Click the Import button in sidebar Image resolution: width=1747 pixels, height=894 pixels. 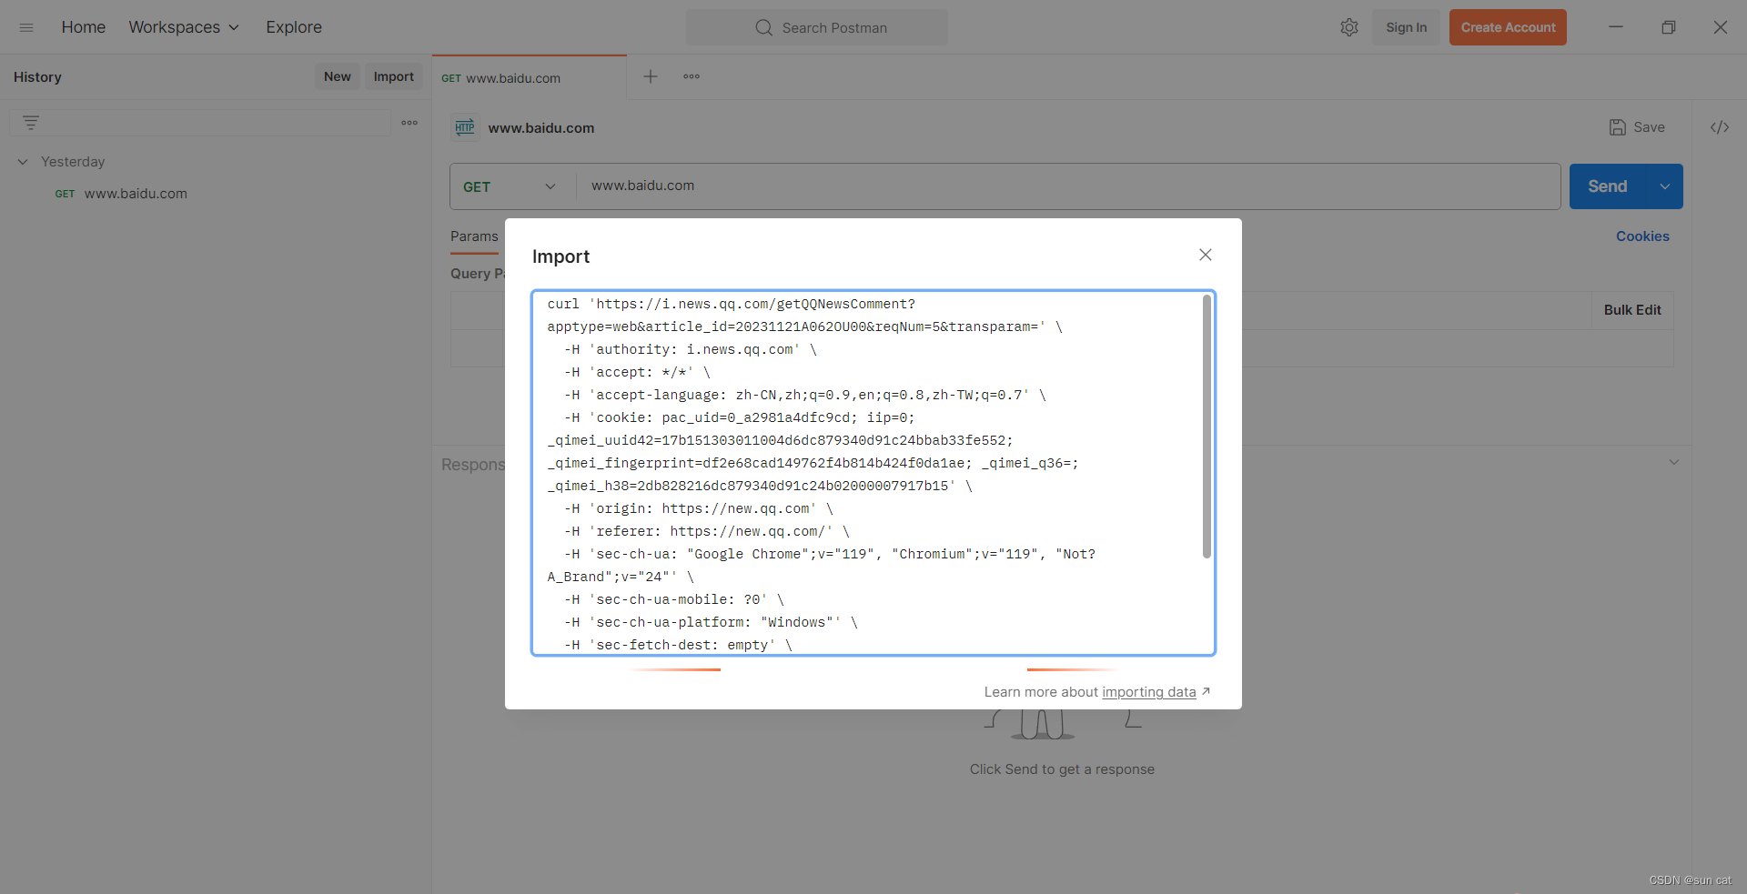click(393, 76)
